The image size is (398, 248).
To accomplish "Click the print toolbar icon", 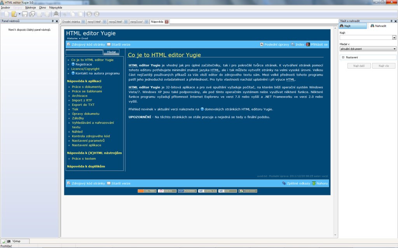I will [56, 14].
